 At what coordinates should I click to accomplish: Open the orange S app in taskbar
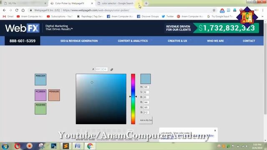66,146
